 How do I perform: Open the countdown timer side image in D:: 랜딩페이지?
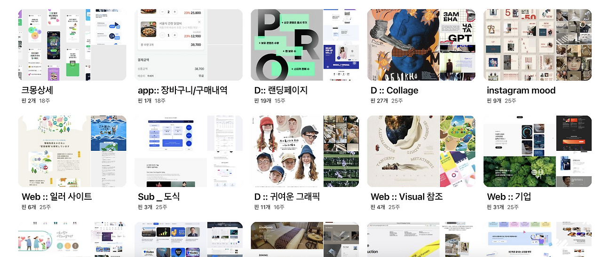341,63
